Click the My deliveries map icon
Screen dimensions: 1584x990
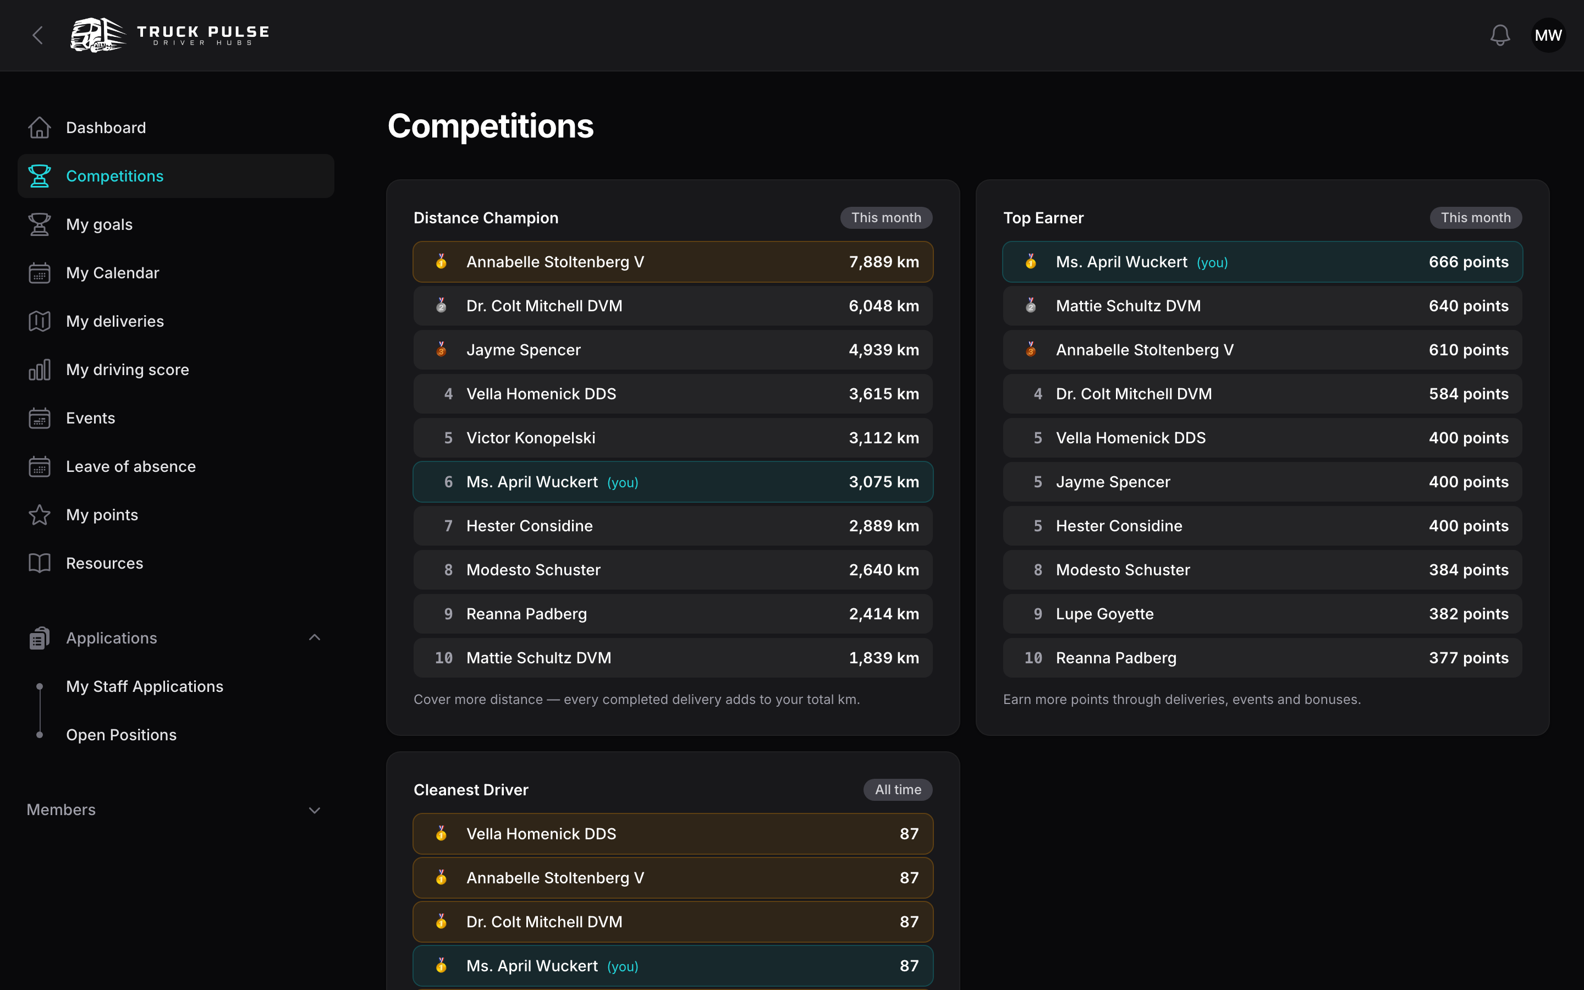pyautogui.click(x=39, y=322)
